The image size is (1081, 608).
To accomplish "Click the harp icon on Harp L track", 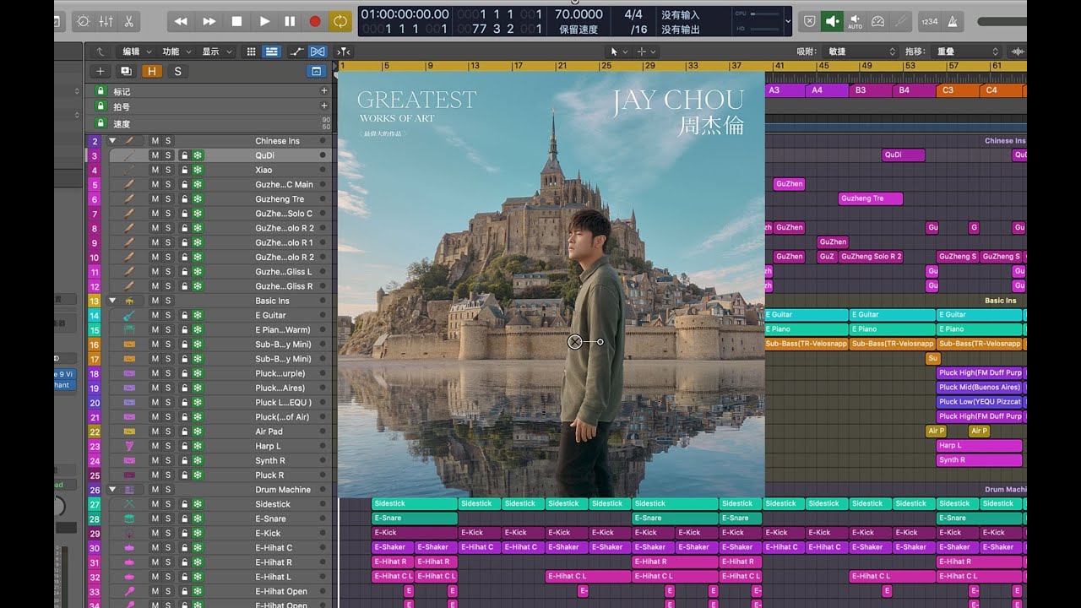I will 129,446.
